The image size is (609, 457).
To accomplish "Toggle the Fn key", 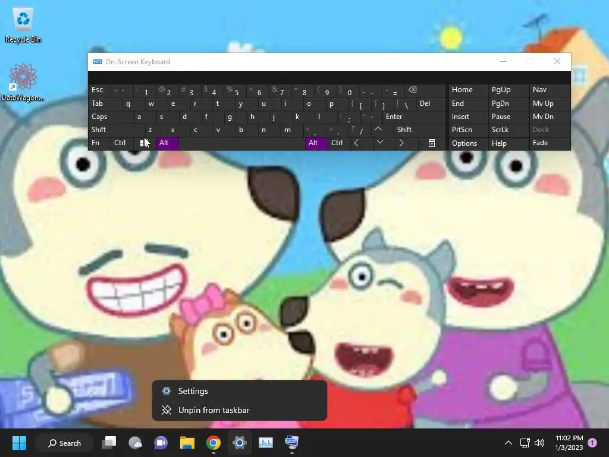I will pos(99,143).
